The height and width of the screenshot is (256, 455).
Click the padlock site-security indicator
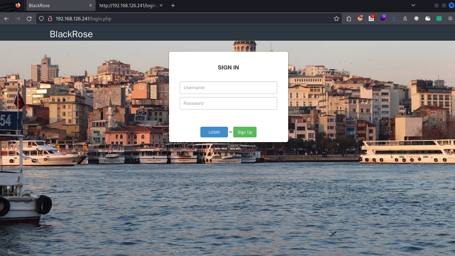50,18
